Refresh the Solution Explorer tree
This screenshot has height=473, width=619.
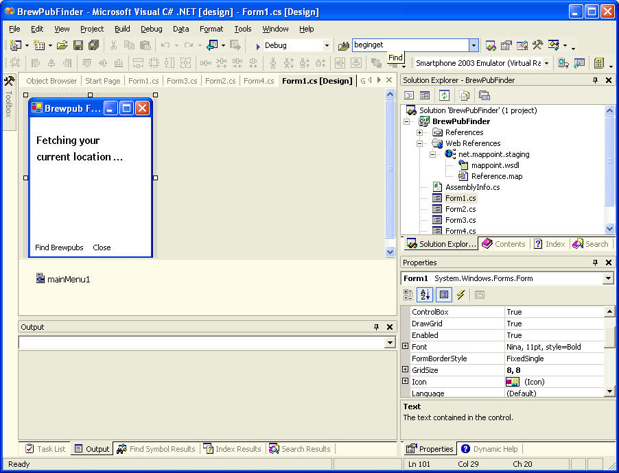(445, 95)
